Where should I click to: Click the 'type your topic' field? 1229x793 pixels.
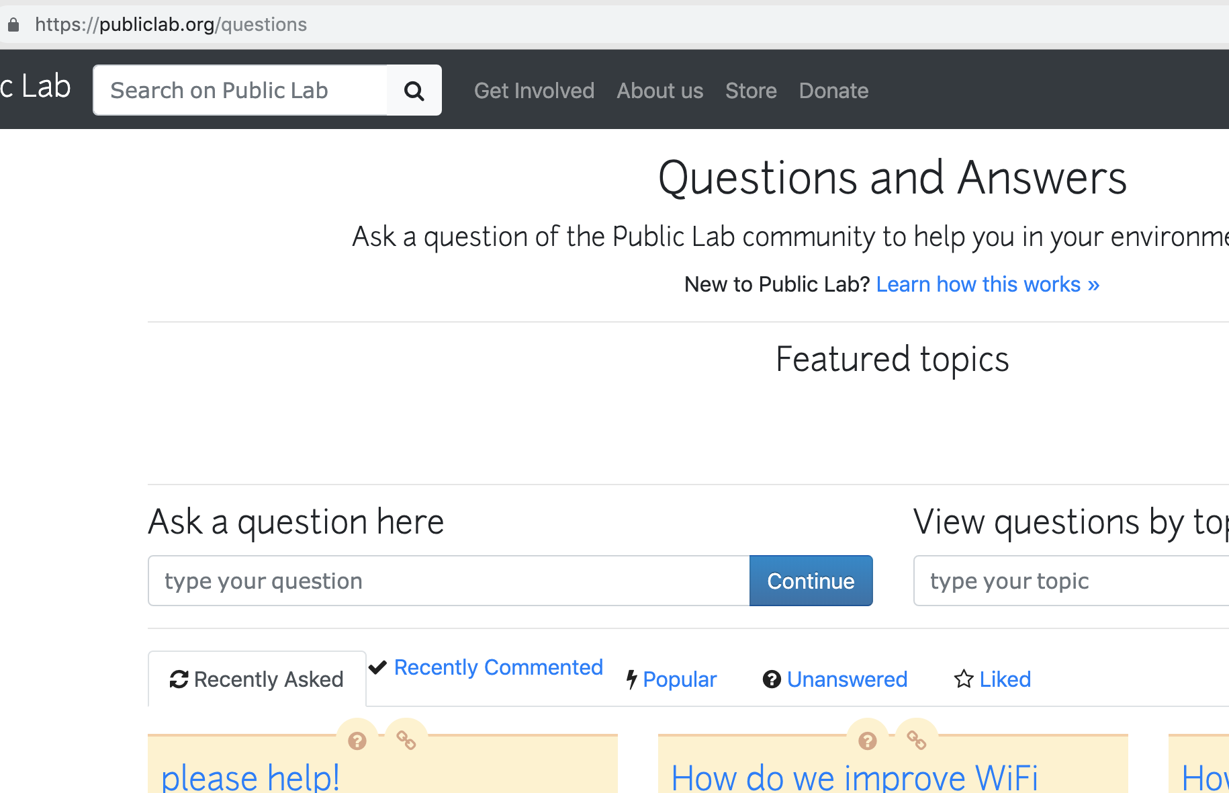(x=1069, y=581)
